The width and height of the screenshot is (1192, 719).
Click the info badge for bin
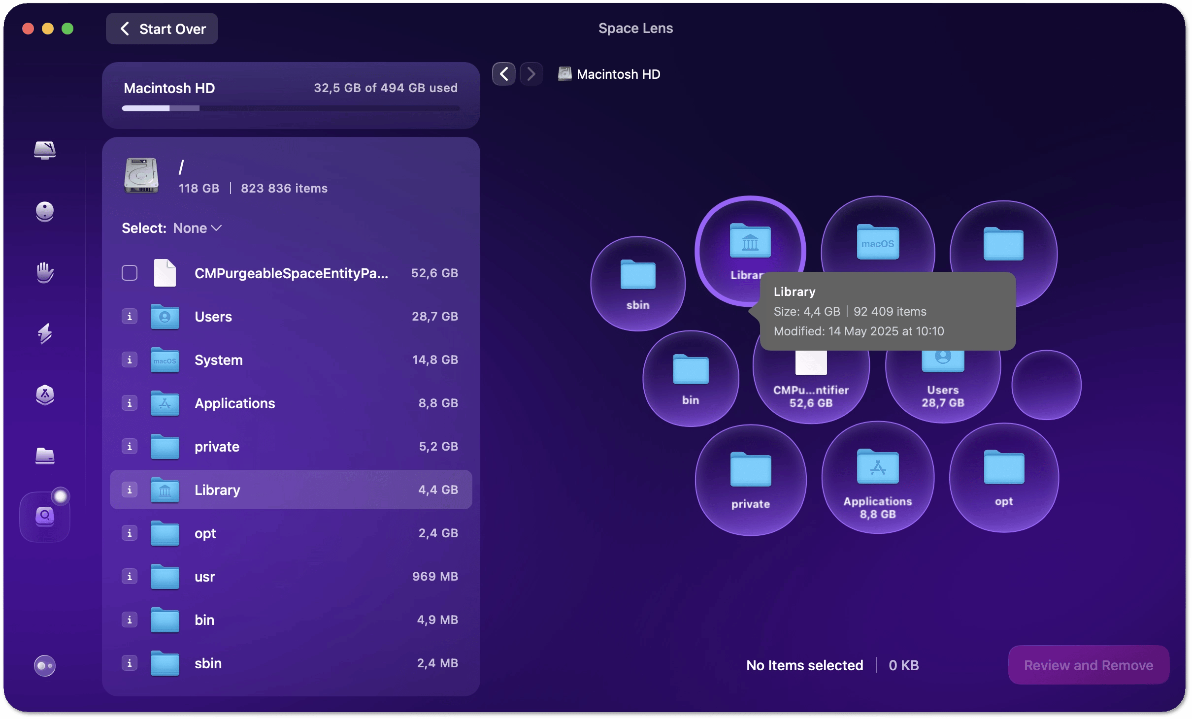coord(130,620)
